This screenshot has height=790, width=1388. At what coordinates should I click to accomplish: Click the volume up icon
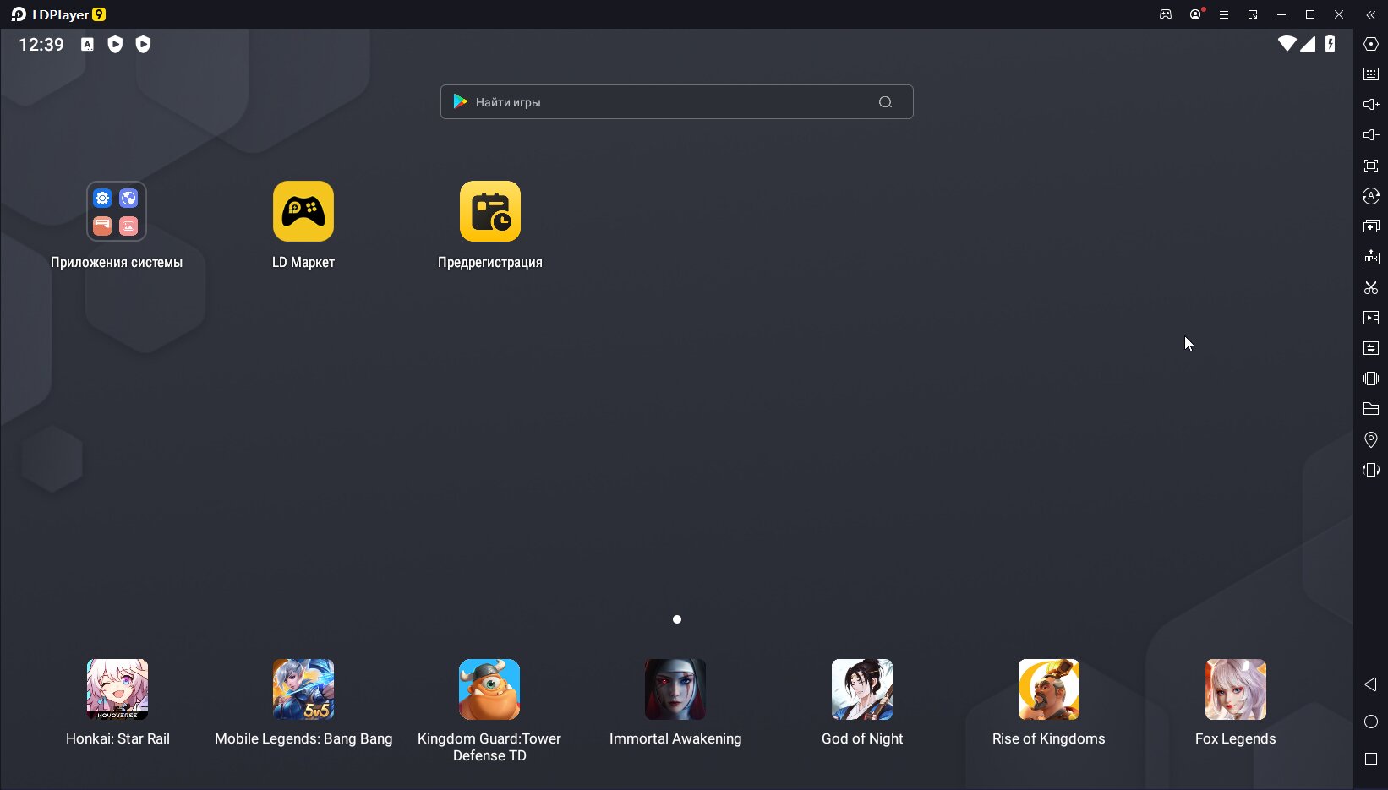click(1371, 105)
